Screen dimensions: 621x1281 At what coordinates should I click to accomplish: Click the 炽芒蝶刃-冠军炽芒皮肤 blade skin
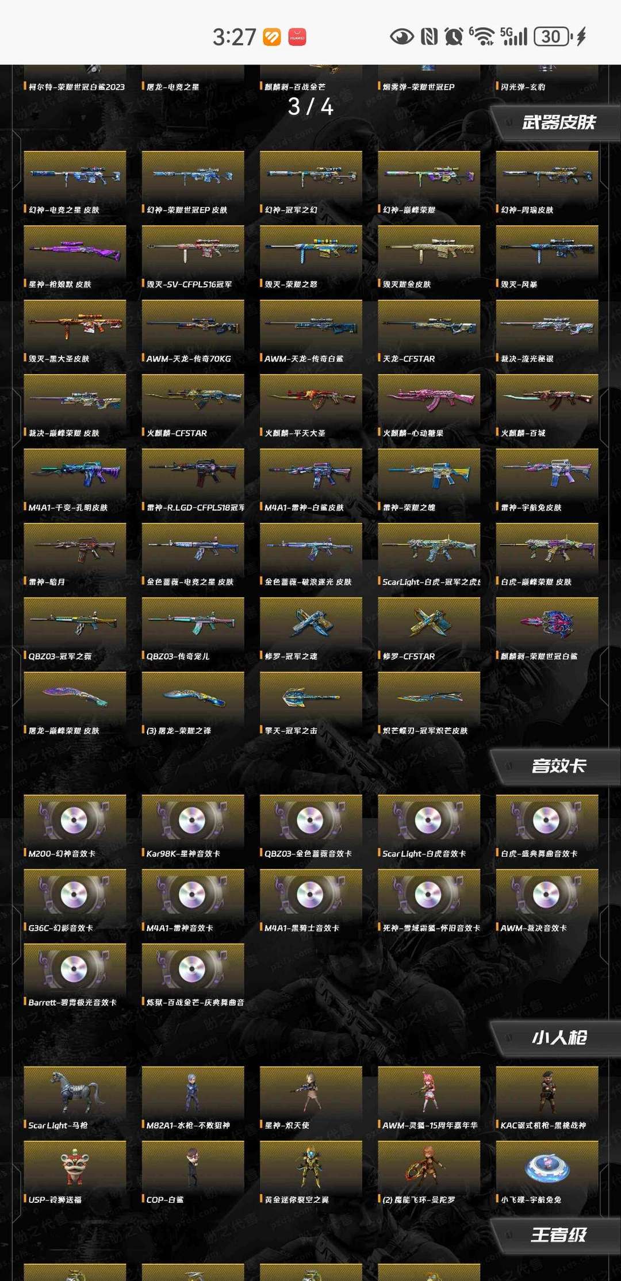tap(429, 696)
